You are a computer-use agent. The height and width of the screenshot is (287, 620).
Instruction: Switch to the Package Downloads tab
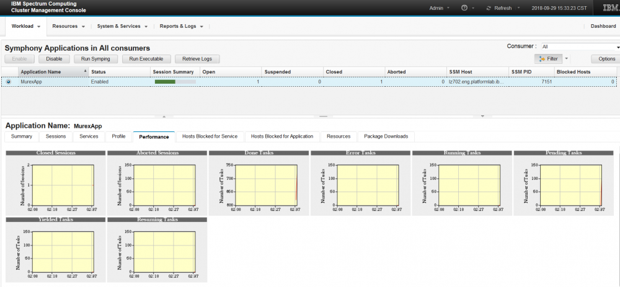point(386,136)
